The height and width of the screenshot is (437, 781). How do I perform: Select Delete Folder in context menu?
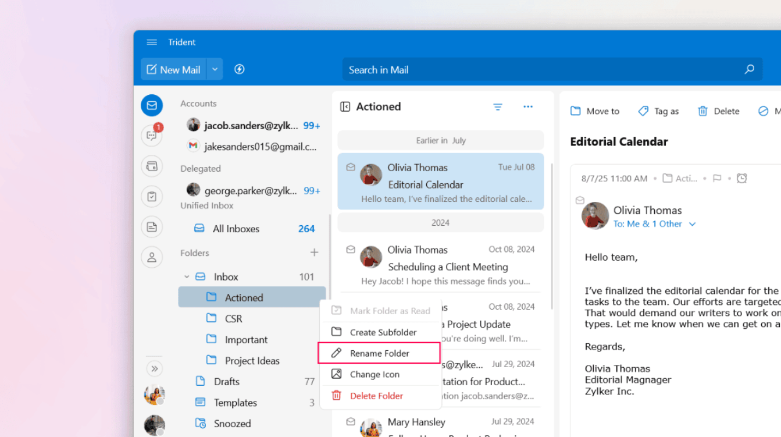pos(376,396)
